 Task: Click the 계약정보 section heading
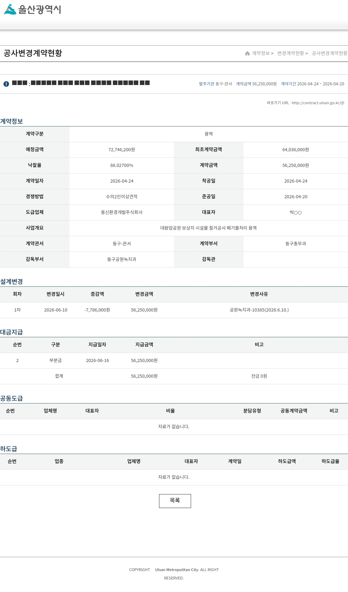click(11, 121)
